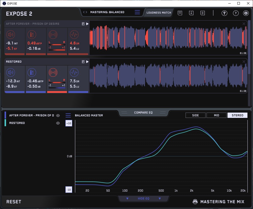
Task: Click the export download icon
Action: point(191,13)
